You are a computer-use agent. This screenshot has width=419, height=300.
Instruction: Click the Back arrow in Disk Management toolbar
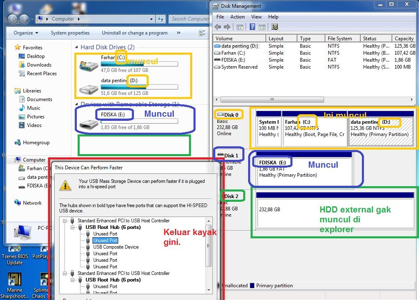click(218, 27)
